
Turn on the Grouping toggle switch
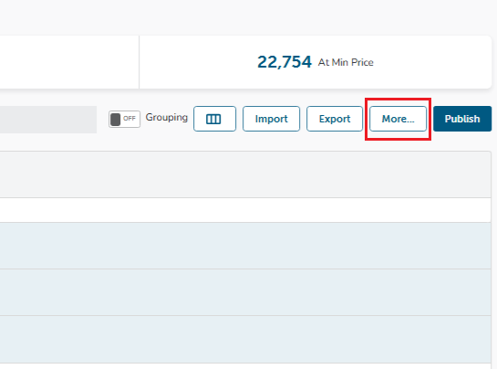pos(124,119)
